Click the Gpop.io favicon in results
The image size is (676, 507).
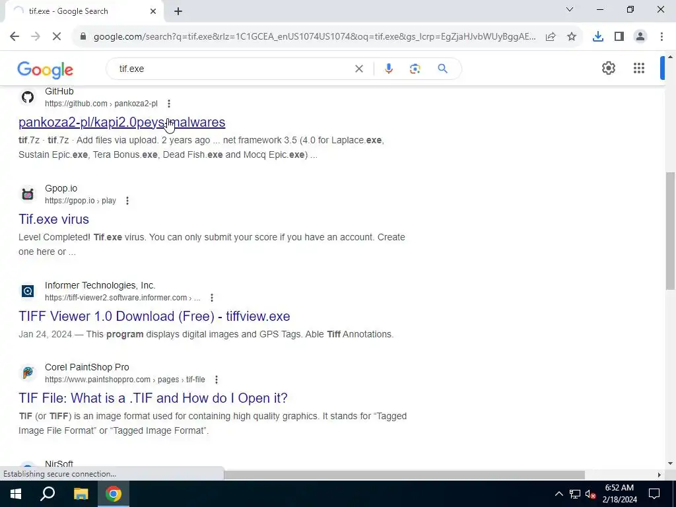[28, 194]
